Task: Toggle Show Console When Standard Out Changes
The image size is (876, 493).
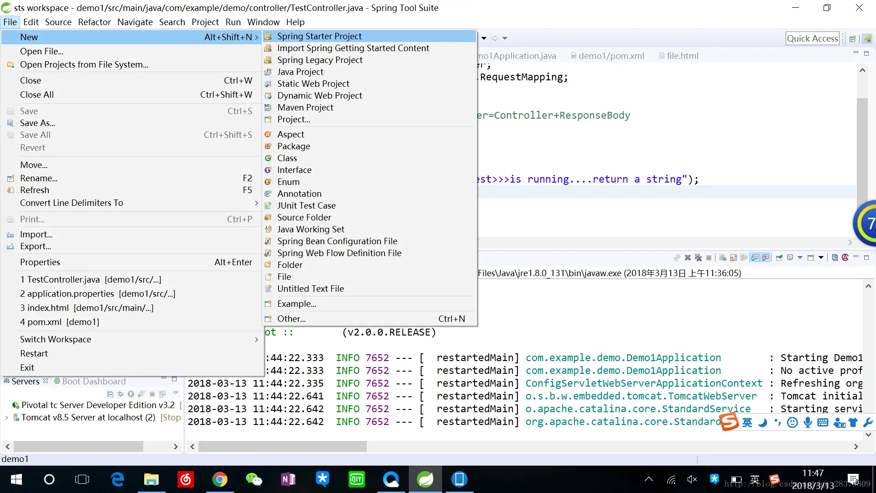Action: (x=755, y=258)
